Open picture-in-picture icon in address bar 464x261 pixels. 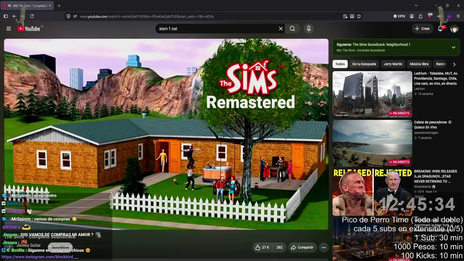345,16
